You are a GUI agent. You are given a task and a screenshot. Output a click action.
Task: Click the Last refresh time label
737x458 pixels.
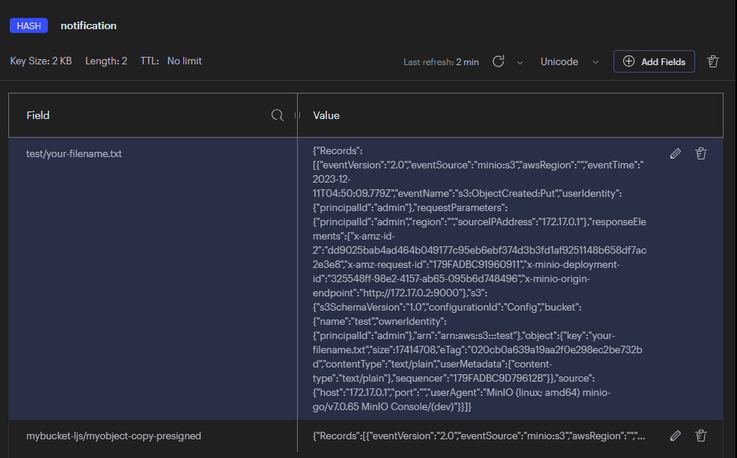tap(441, 62)
